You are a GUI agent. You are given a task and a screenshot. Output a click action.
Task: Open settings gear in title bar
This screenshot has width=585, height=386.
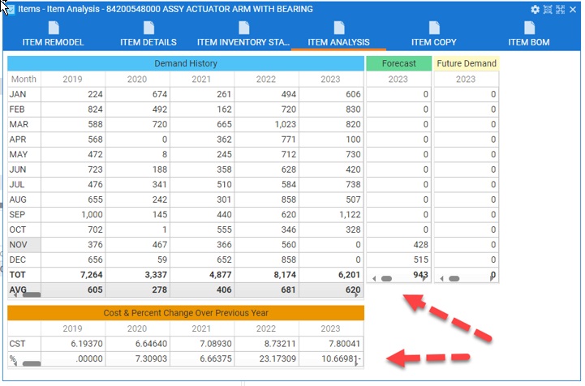click(535, 9)
